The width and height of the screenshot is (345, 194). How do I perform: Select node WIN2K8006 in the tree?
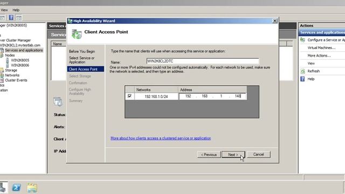pyautogui.click(x=20, y=65)
